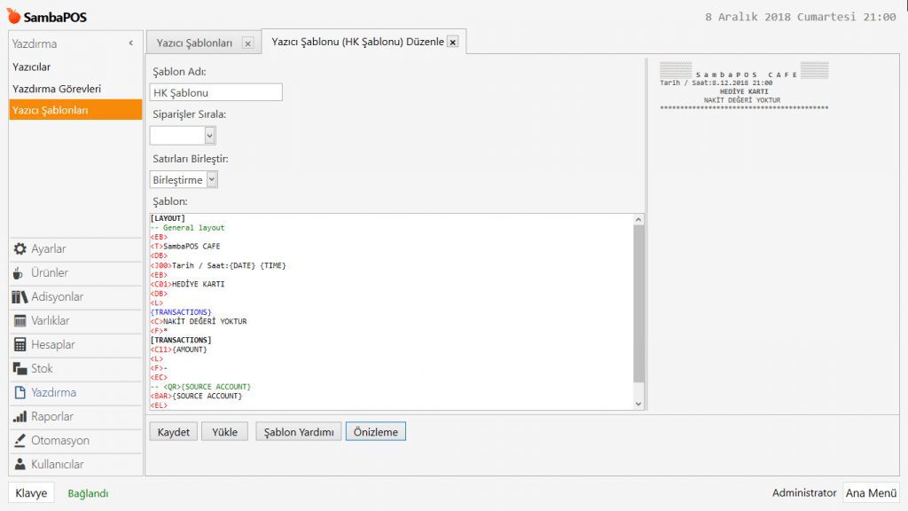Open the Siparişler Sırala dropdown

point(210,136)
